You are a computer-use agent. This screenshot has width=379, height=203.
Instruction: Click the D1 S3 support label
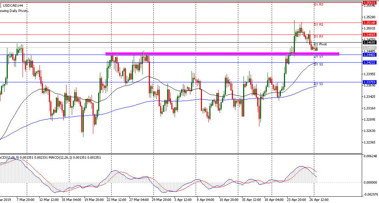coord(318,84)
